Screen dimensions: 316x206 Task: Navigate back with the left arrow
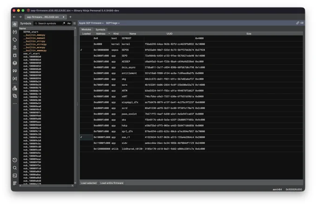(x=14, y=17)
